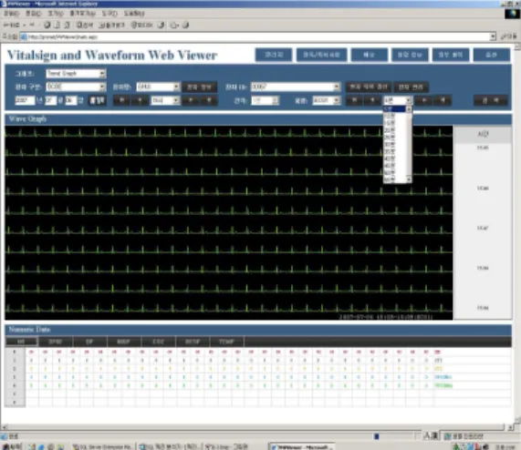
Task: Open the Media (미디어) toolbar button
Action: coord(141,25)
